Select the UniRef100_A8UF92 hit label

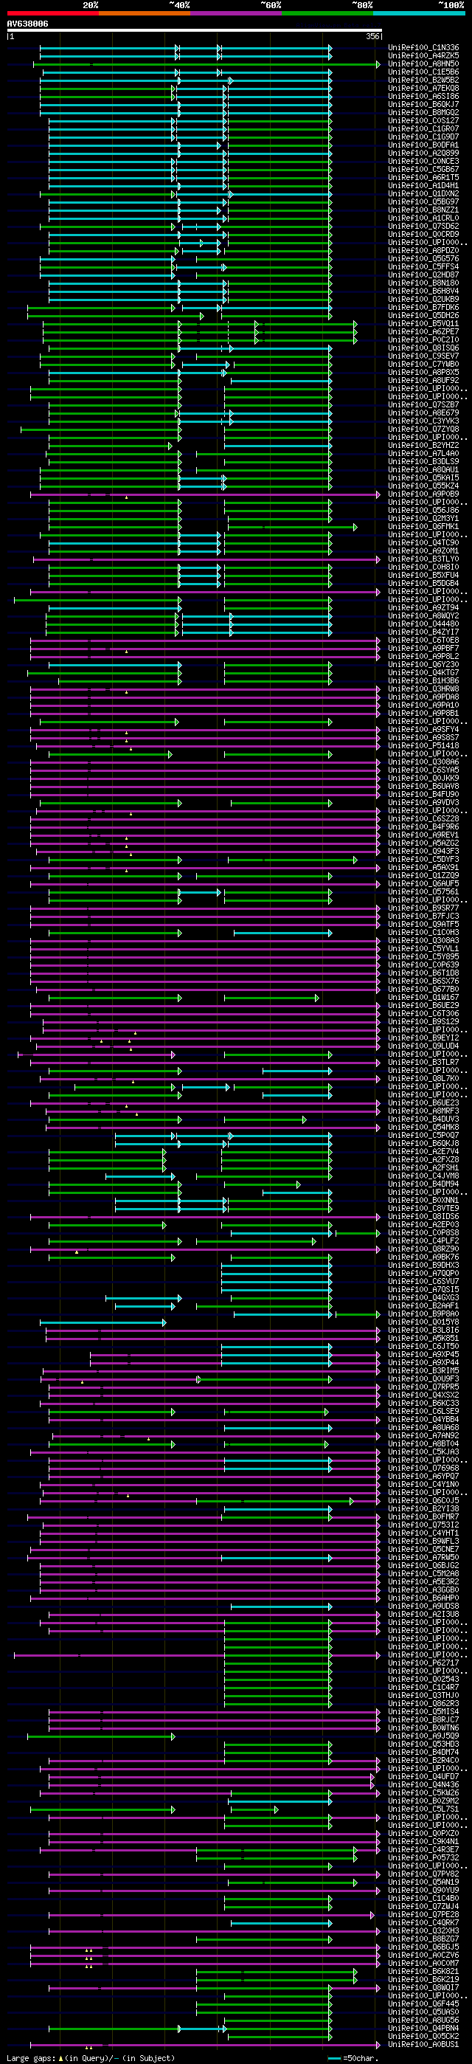coord(423,381)
